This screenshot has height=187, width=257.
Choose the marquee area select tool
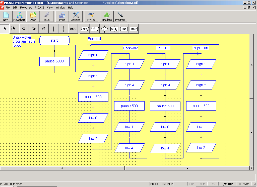coord(15,29)
